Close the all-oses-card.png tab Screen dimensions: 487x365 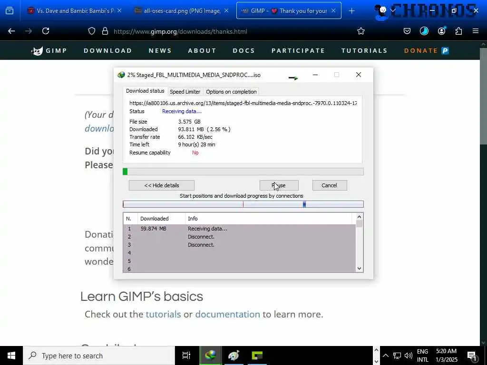click(x=226, y=10)
